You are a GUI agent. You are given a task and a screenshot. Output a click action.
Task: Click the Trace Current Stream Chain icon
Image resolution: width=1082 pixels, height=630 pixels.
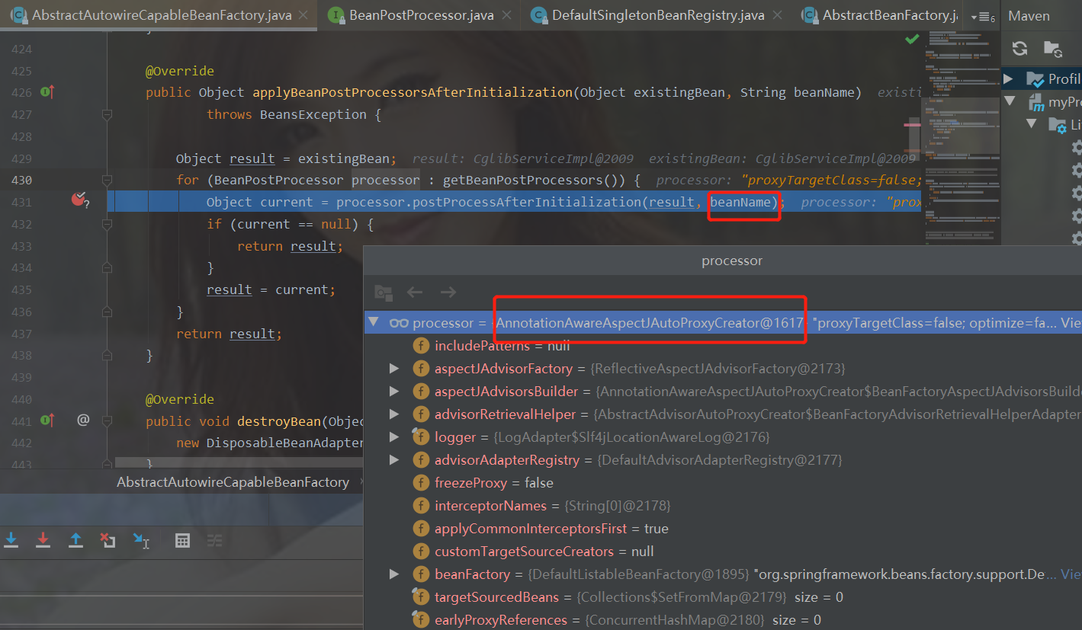point(215,540)
